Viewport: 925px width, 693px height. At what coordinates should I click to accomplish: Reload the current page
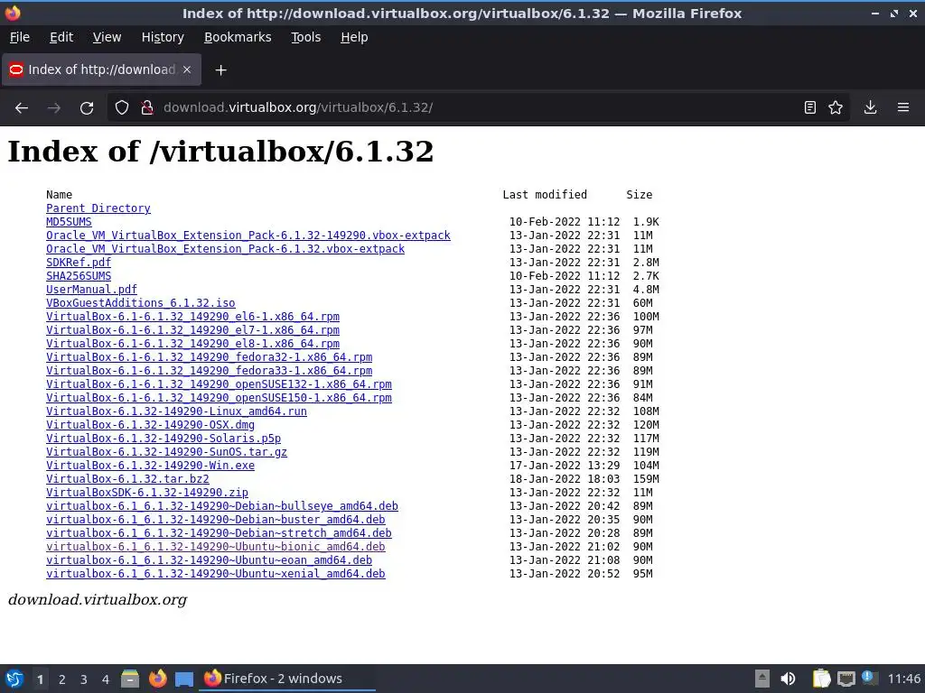[87, 108]
